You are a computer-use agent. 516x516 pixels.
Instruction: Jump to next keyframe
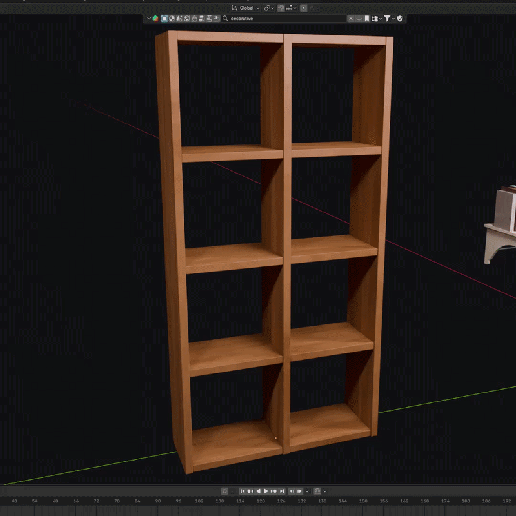coord(273,491)
